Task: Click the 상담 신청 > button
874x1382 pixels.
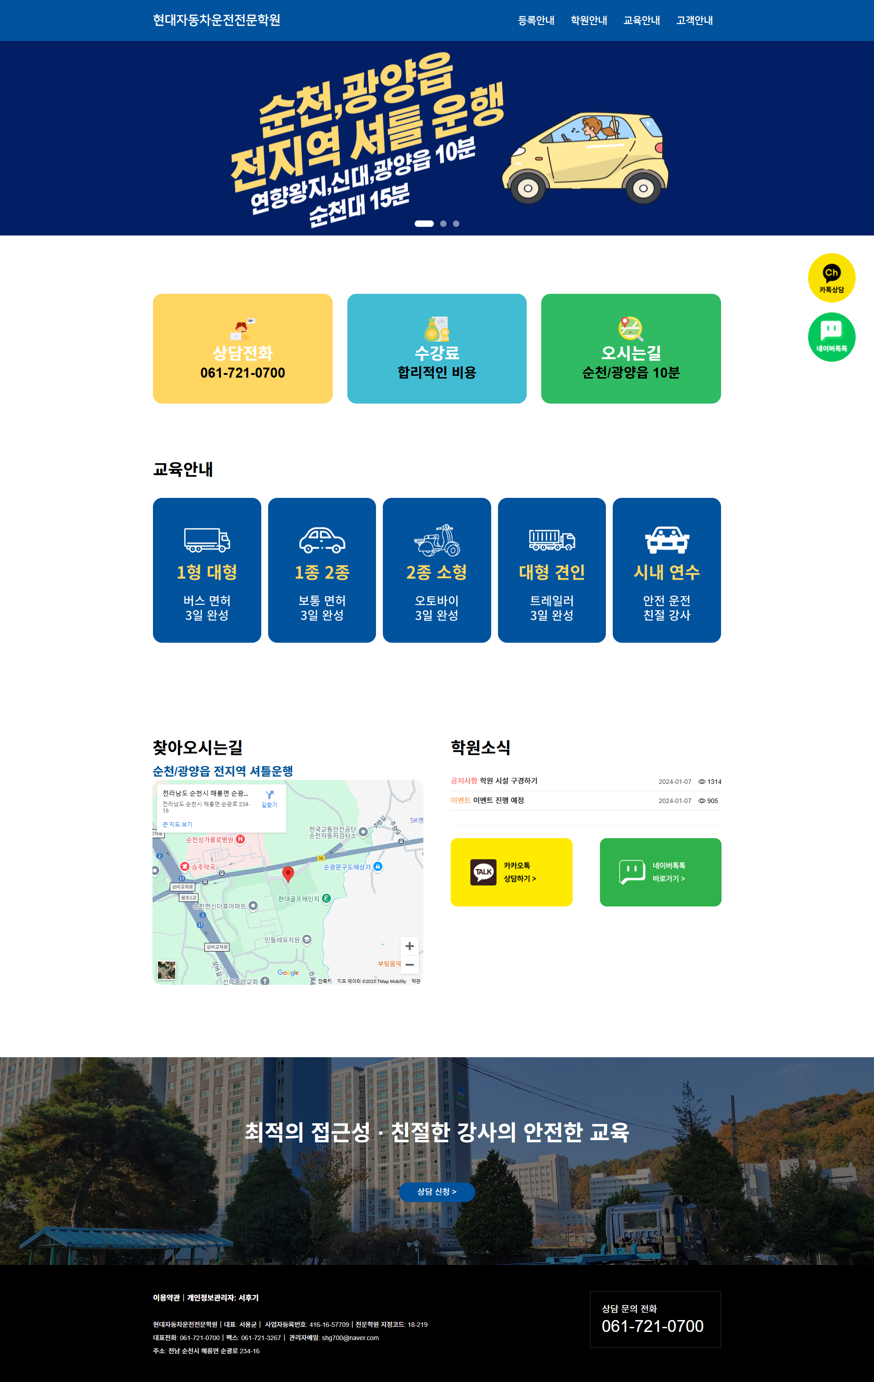Action: (x=437, y=1192)
